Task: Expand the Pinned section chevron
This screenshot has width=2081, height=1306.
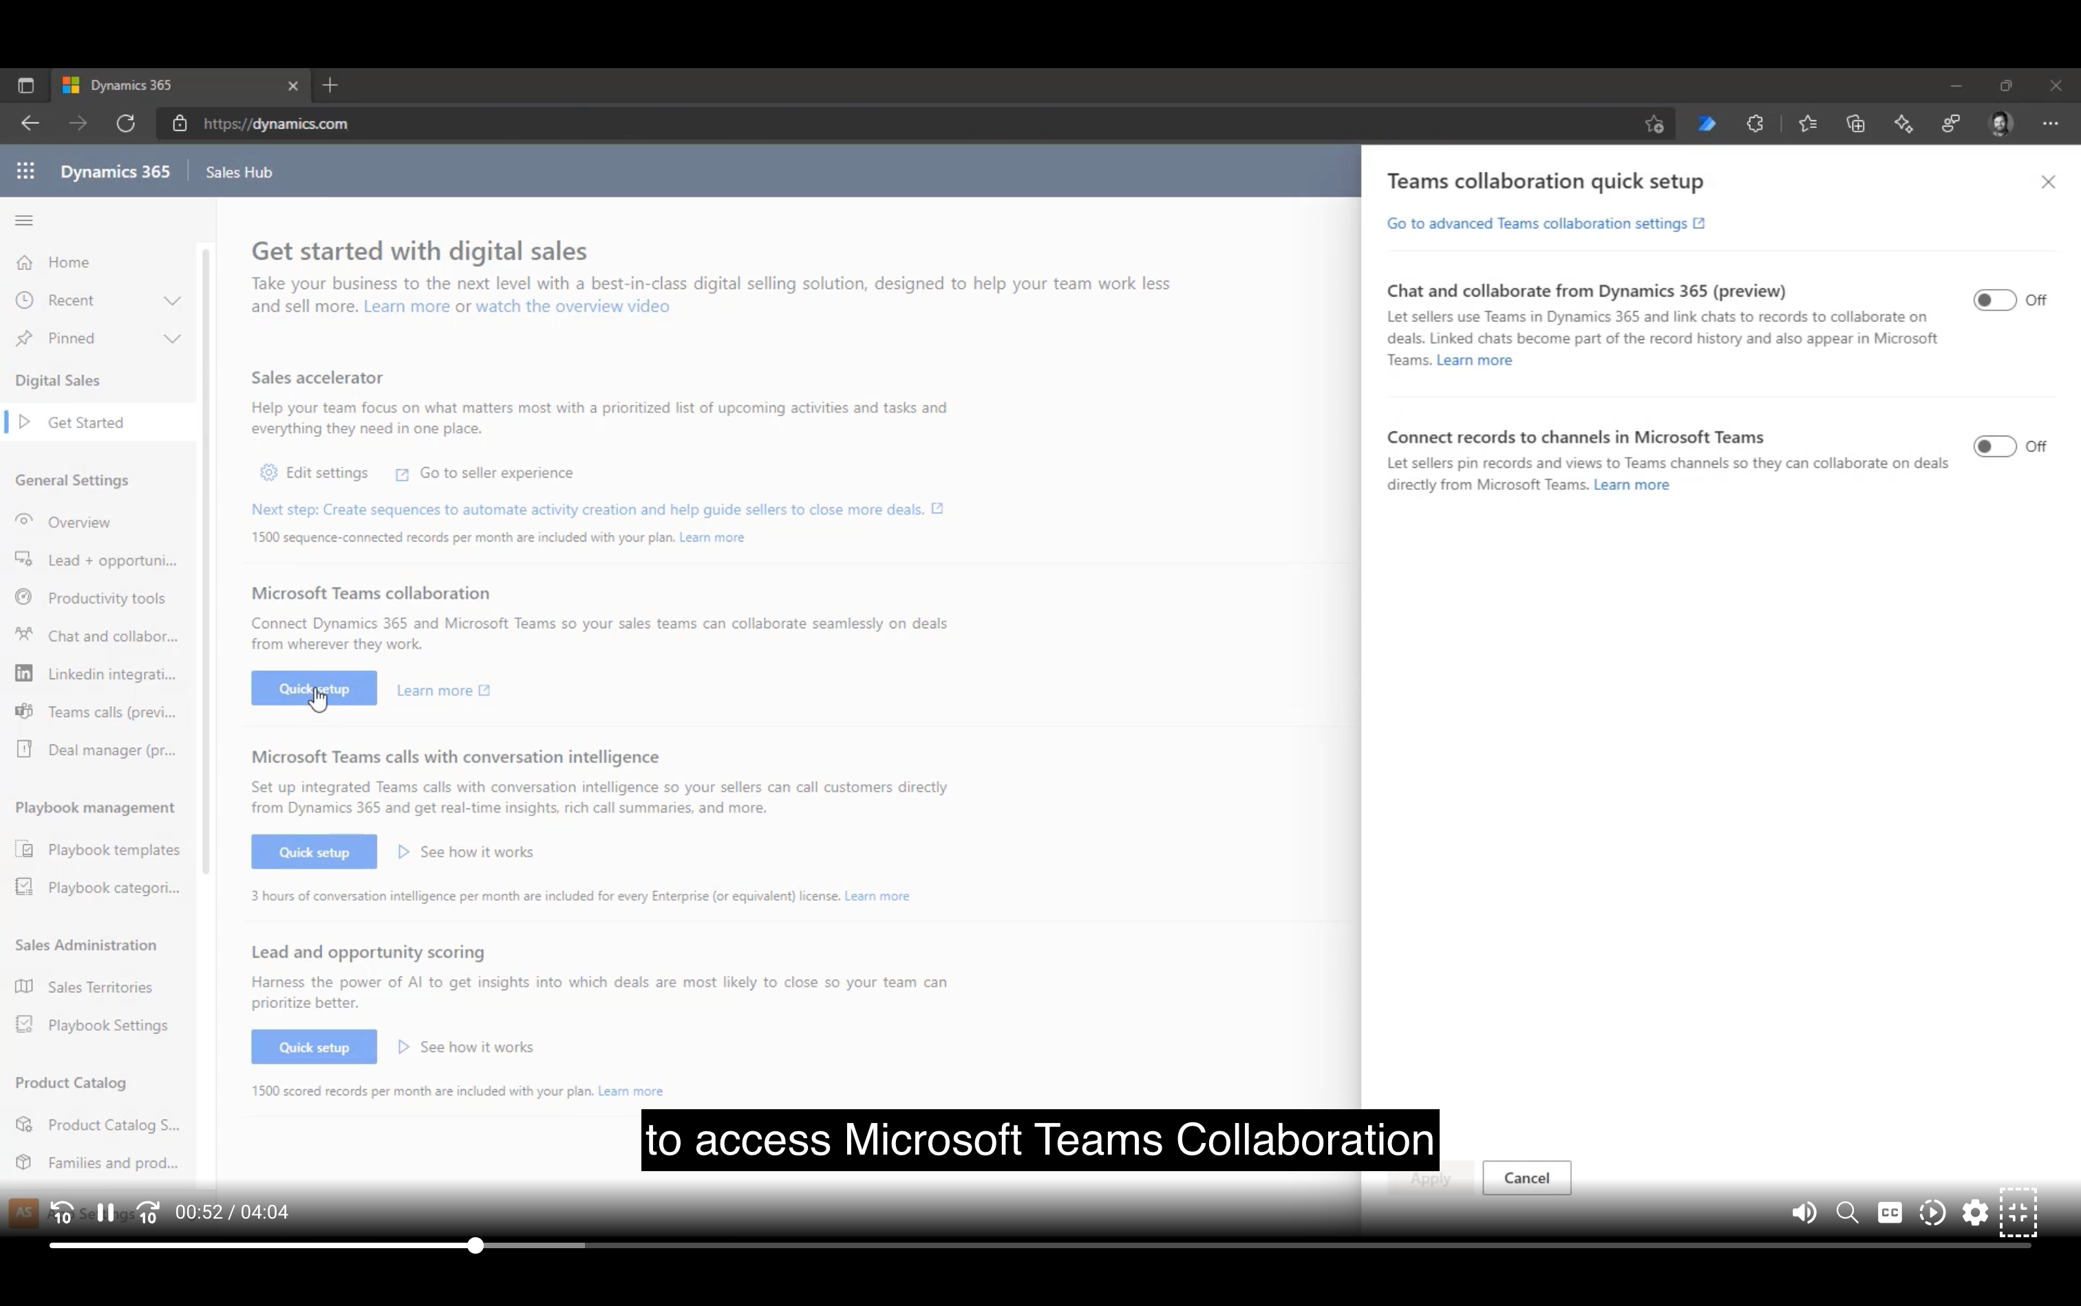Action: (172, 339)
